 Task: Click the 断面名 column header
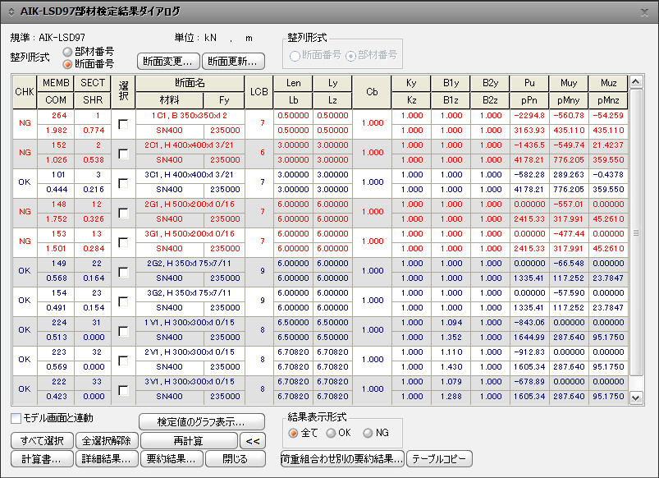click(190, 83)
